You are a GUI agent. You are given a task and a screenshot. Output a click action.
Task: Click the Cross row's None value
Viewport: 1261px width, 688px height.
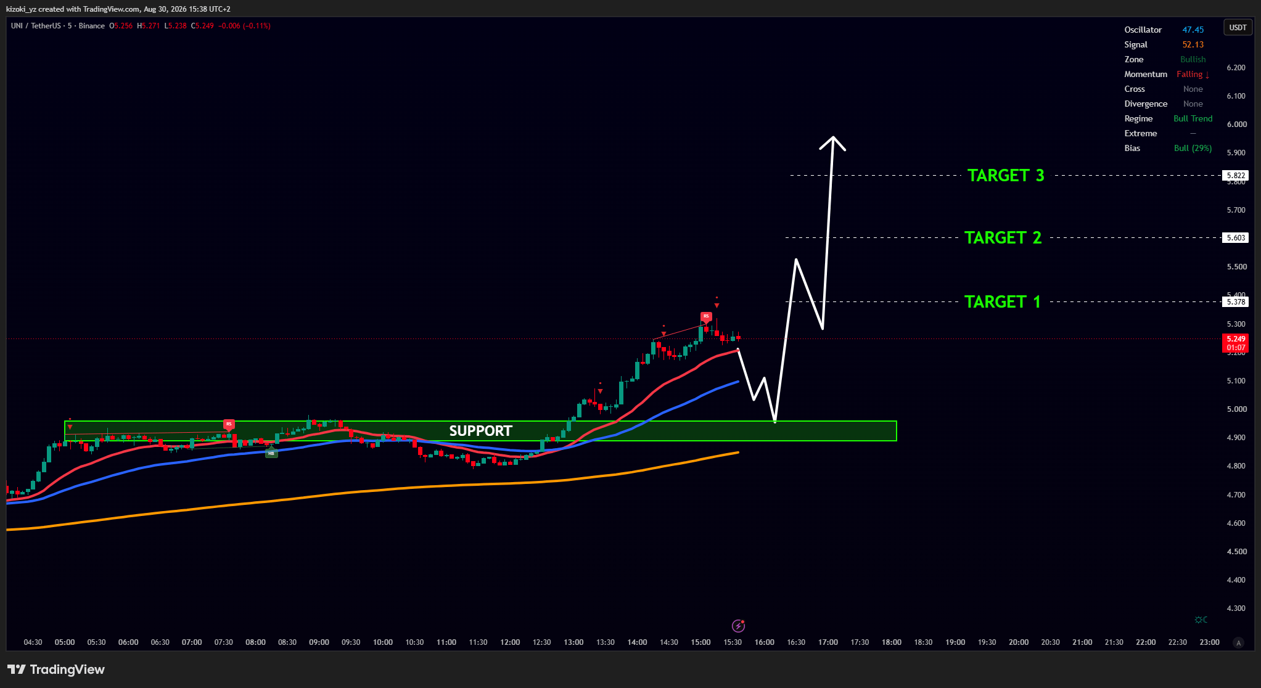point(1193,89)
